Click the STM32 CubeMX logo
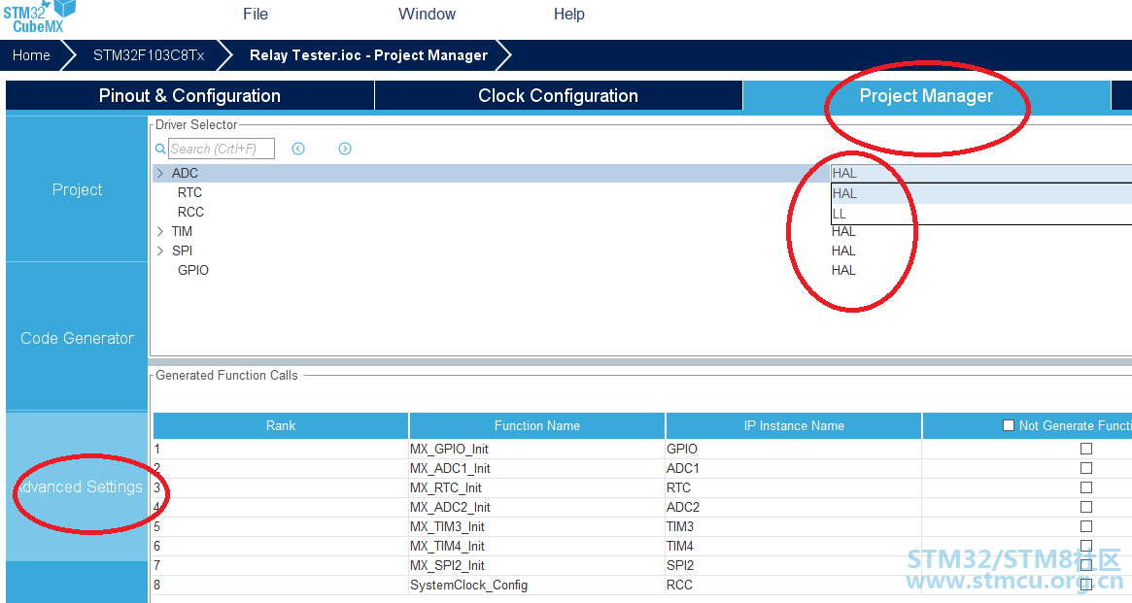This screenshot has width=1132, height=603. pyautogui.click(x=38, y=17)
